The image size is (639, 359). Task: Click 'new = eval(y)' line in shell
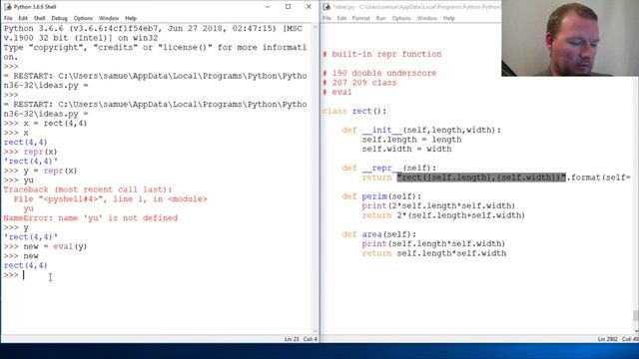[x=55, y=246]
